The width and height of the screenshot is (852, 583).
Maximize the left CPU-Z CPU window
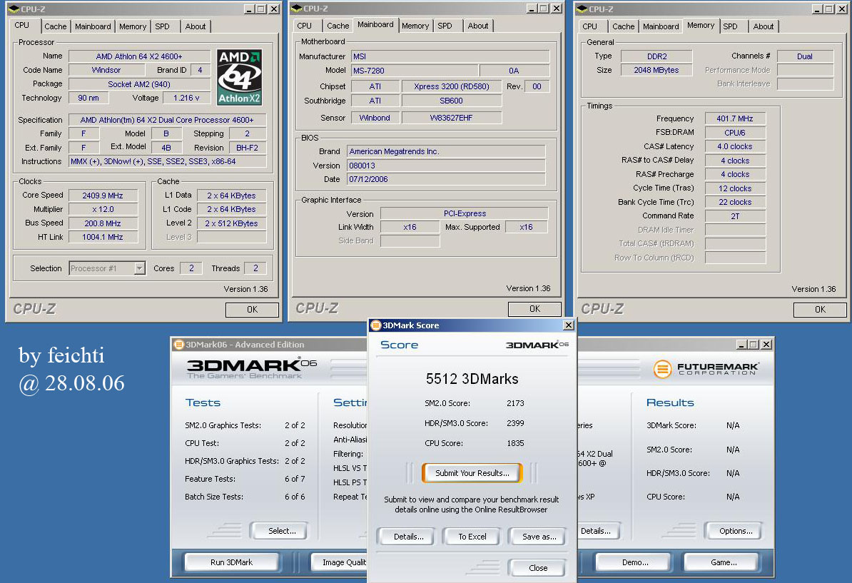pos(261,9)
